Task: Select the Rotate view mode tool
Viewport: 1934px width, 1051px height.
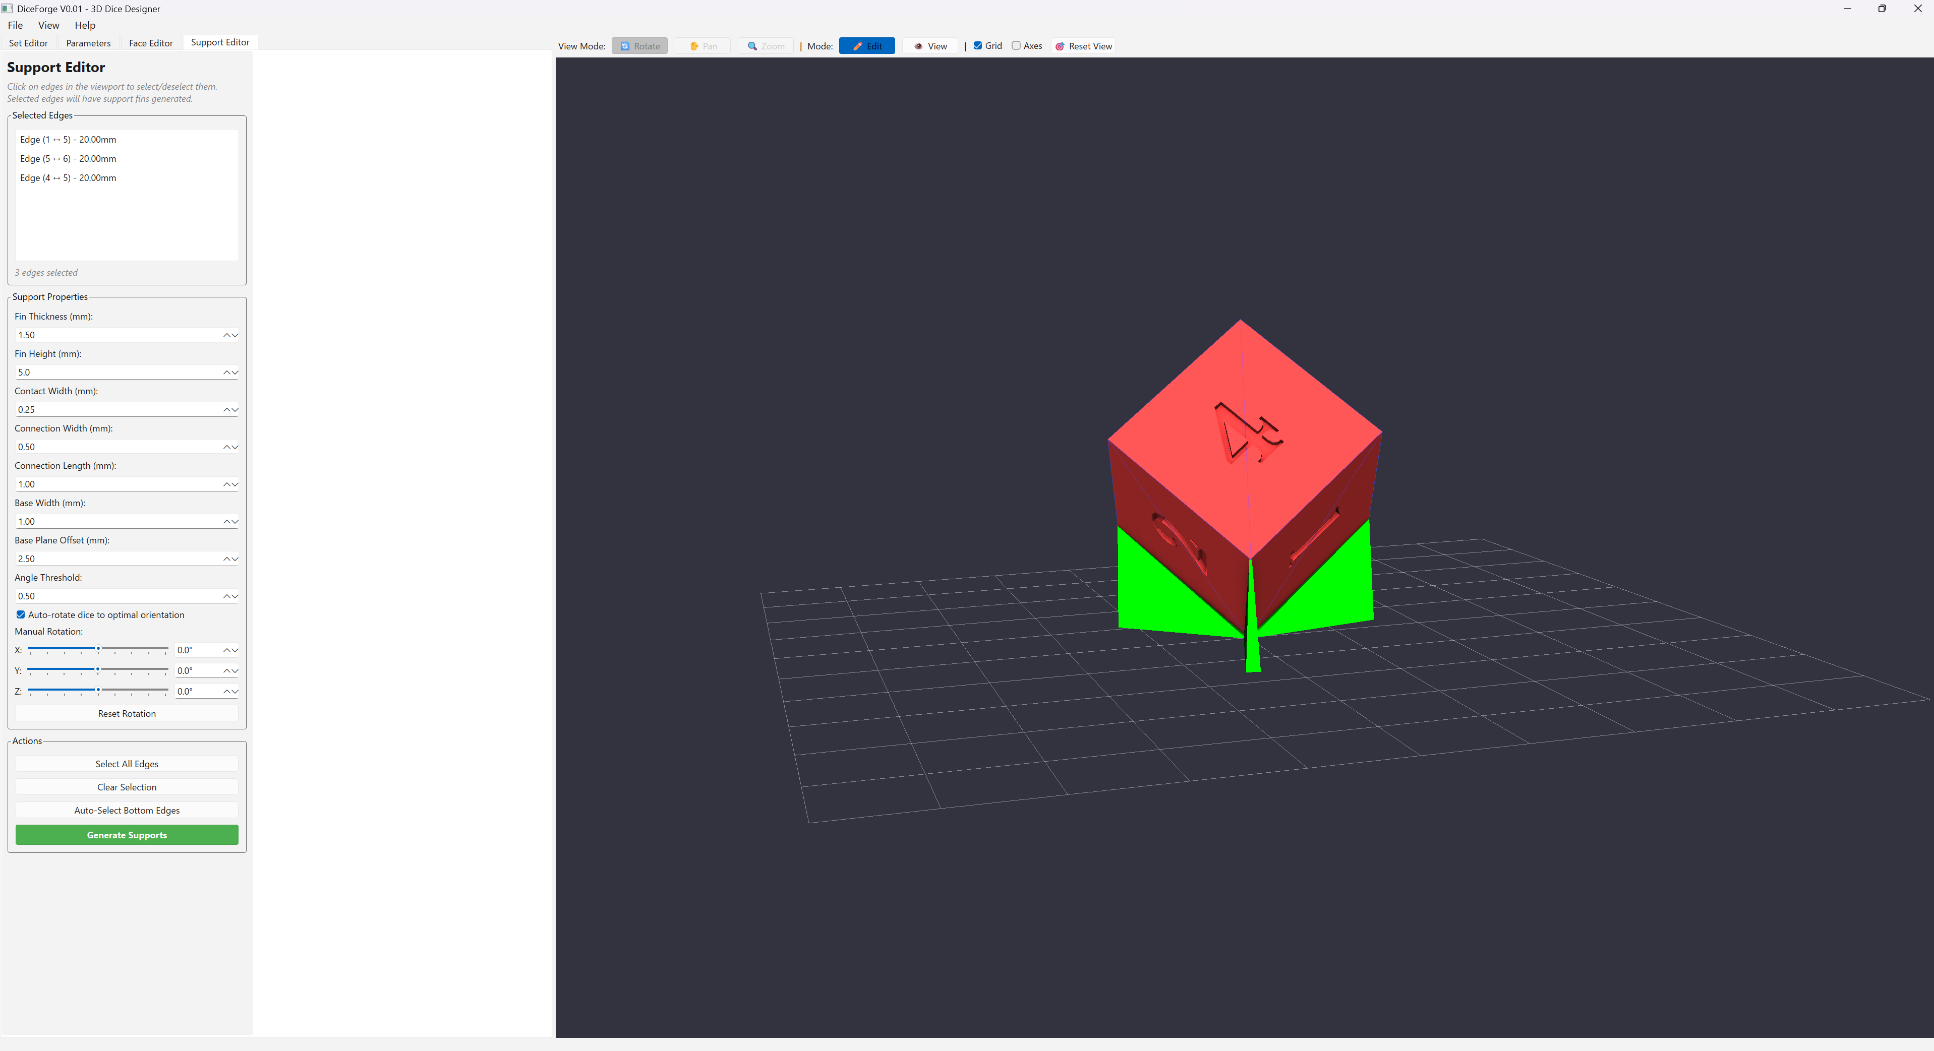Action: click(639, 46)
